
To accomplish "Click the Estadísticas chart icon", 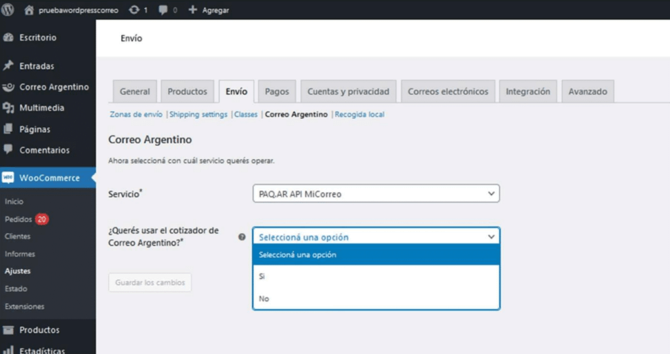I will 8,350.
